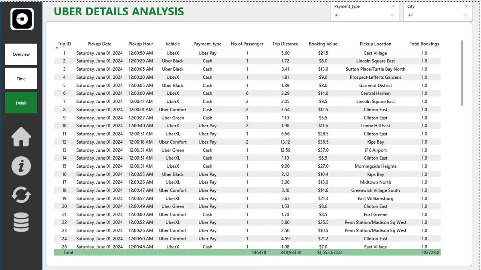The height and width of the screenshot is (270, 481).
Task: Click pickup hour 12:00:29 AM
Action: tap(141, 61)
